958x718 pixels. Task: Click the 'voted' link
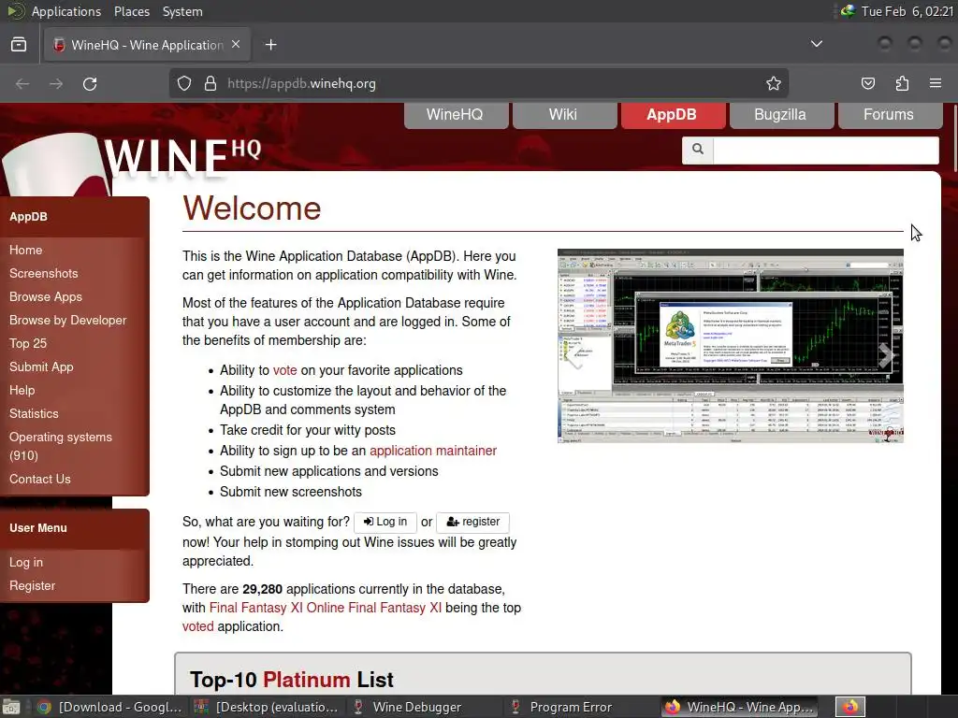tap(198, 626)
